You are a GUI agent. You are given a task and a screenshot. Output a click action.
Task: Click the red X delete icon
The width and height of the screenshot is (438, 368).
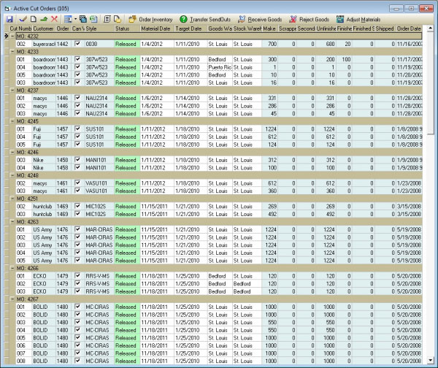[54, 18]
